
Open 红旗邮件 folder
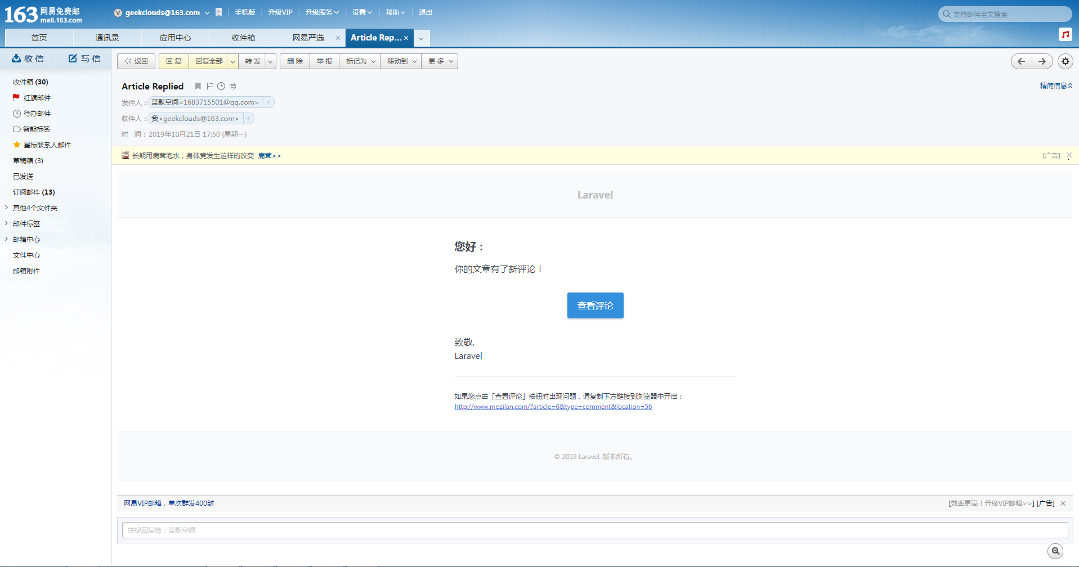tap(37, 98)
